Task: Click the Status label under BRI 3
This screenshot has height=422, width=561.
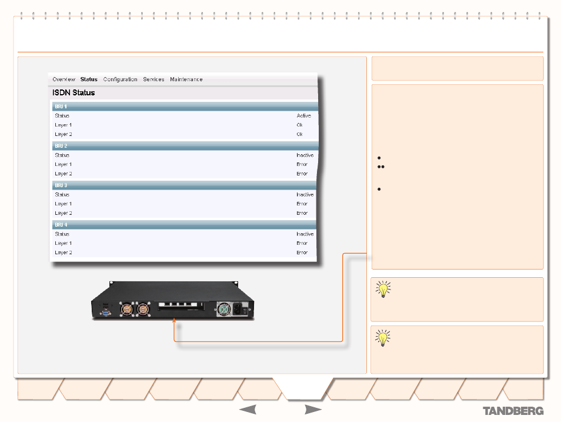Action: coord(62,195)
